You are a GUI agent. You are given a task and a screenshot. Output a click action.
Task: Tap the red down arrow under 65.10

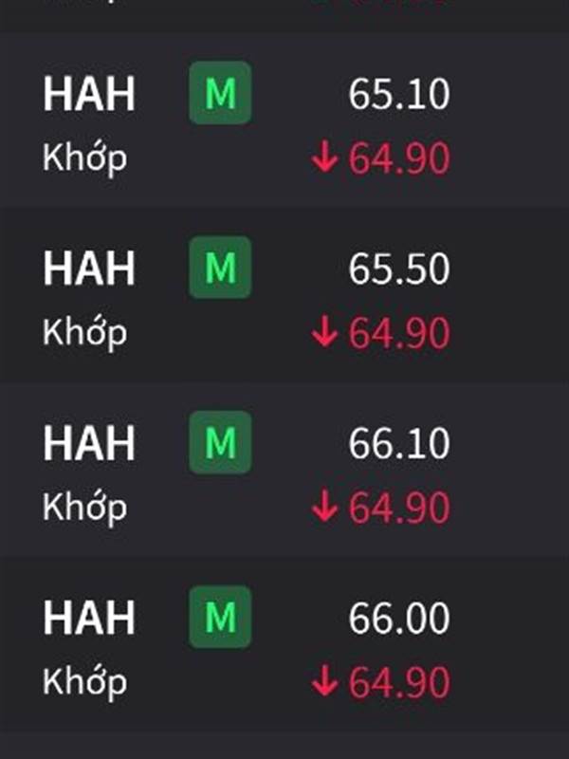tap(324, 157)
